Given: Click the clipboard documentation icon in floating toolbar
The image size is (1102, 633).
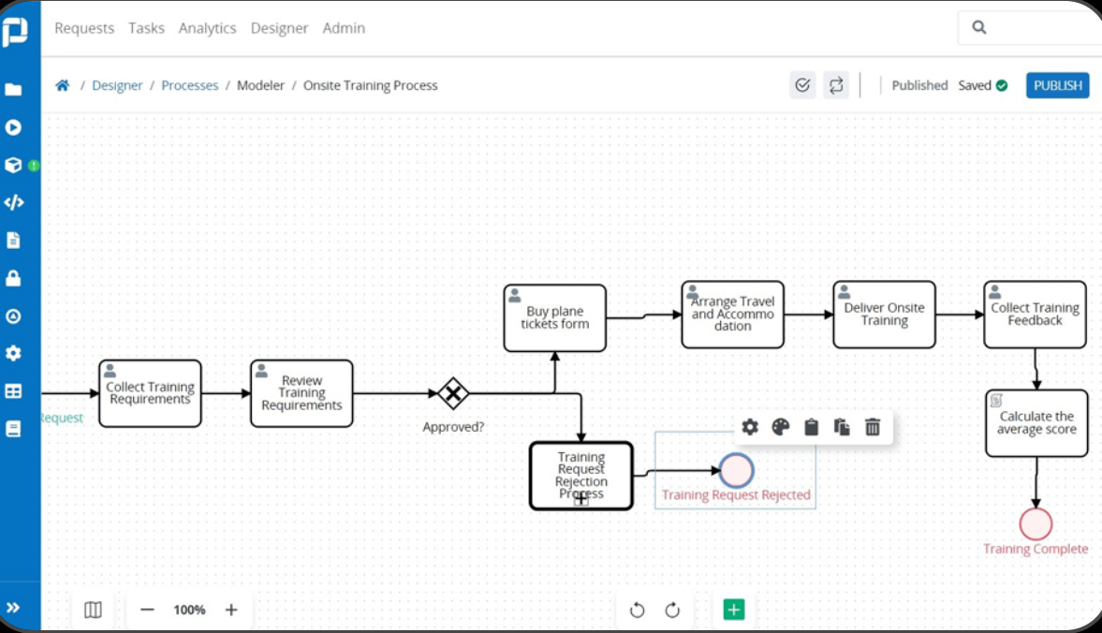Looking at the screenshot, I should 810,427.
